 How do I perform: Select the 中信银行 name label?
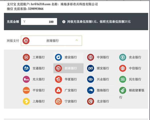(x=135, y=68)
